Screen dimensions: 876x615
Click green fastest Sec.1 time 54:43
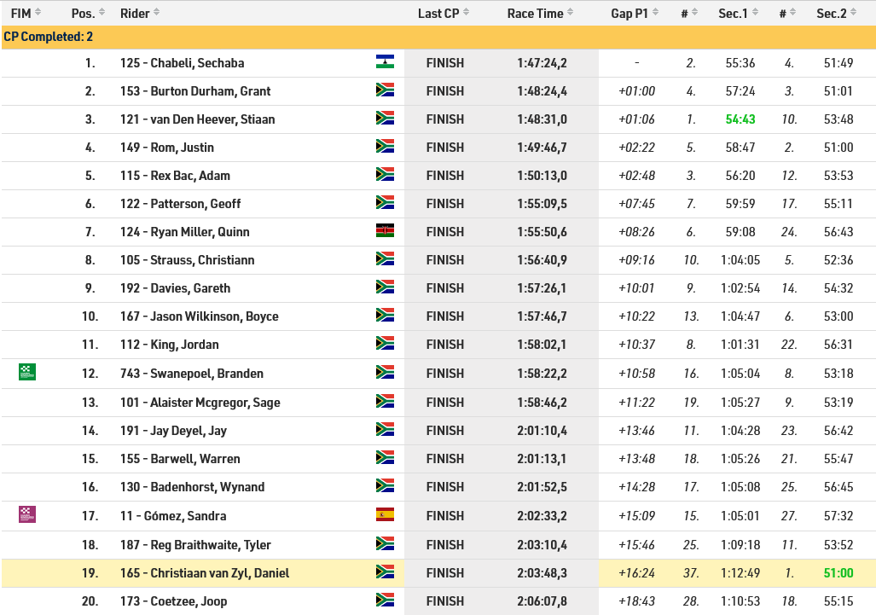740,119
